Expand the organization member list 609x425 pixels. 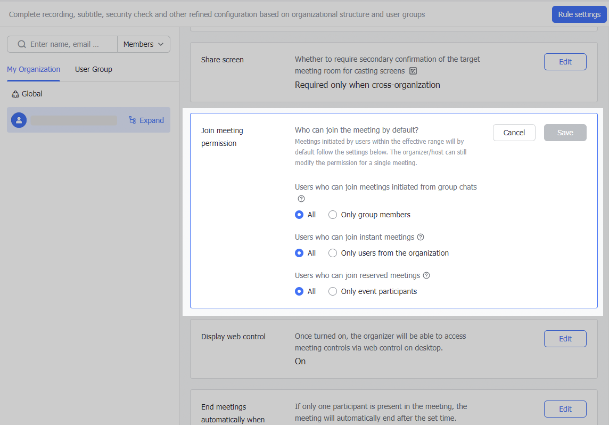click(146, 120)
